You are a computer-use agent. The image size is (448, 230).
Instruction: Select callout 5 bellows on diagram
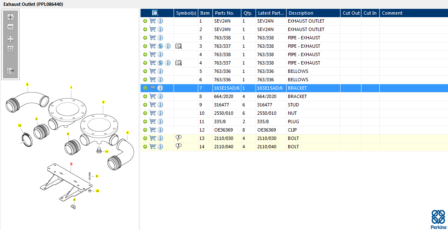tap(36, 119)
